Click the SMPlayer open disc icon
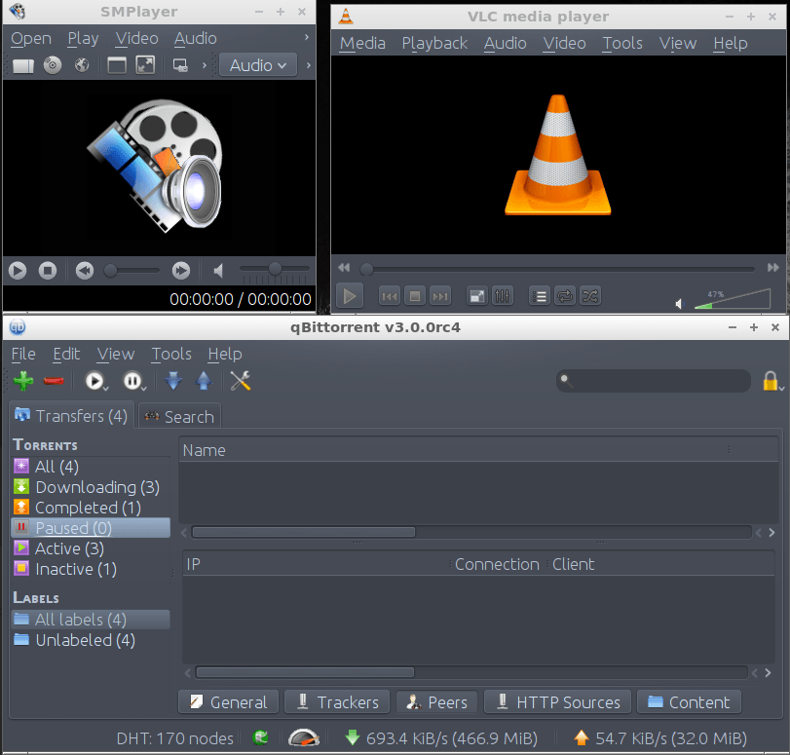This screenshot has height=755, width=790. 53,65
